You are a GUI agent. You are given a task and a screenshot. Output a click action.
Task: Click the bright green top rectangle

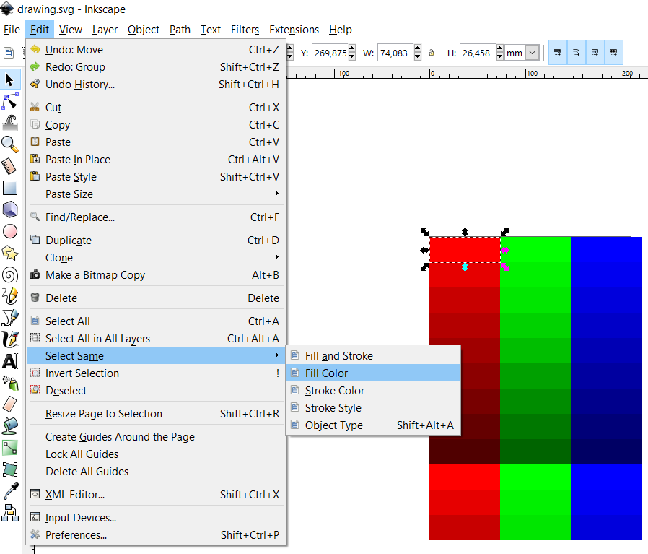point(535,249)
